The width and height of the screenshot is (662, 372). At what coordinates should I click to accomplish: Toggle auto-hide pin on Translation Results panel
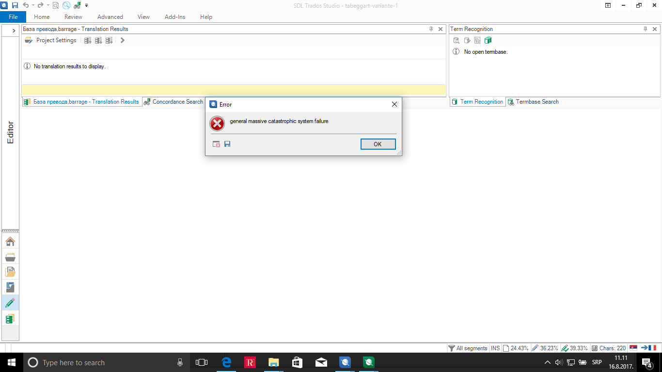click(431, 29)
